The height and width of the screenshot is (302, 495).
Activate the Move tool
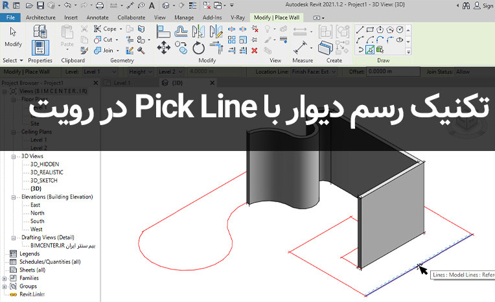click(x=163, y=48)
